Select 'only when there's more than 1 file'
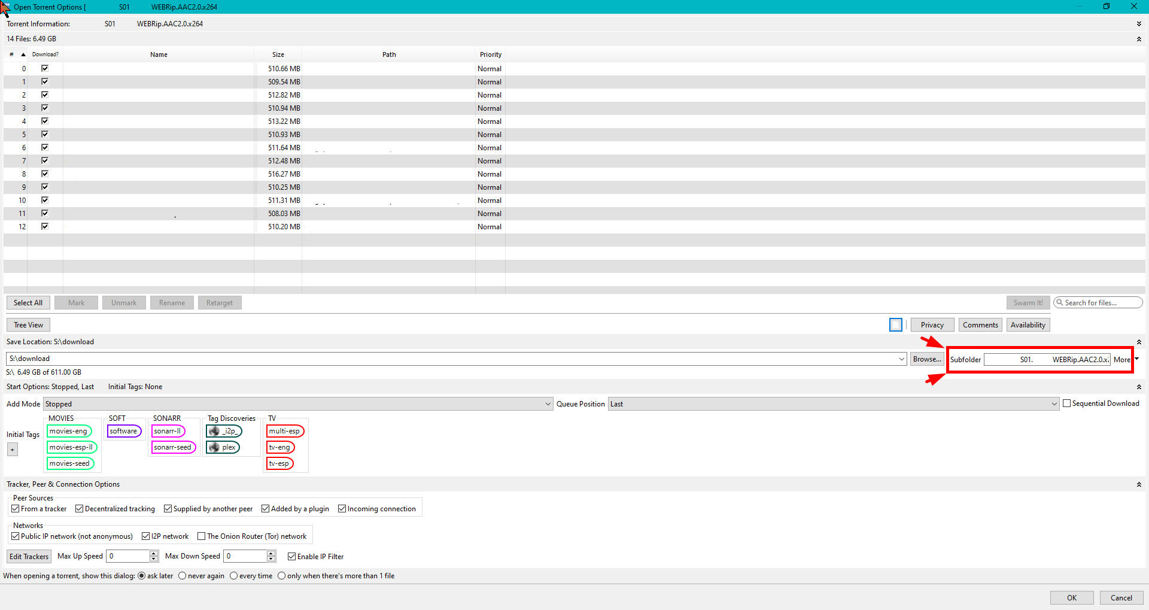 click(281, 576)
